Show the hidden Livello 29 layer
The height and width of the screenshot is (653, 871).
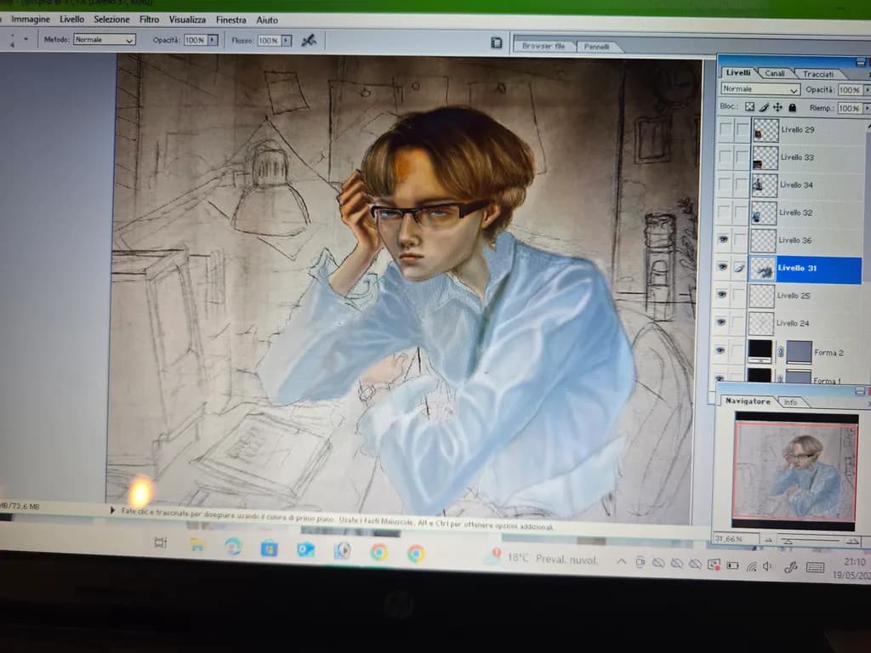[x=726, y=129]
